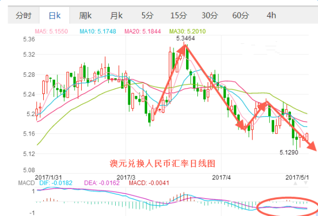Click the MACD indicator label
Image resolution: width=318 pixels, height=216 pixels.
pos(27,183)
